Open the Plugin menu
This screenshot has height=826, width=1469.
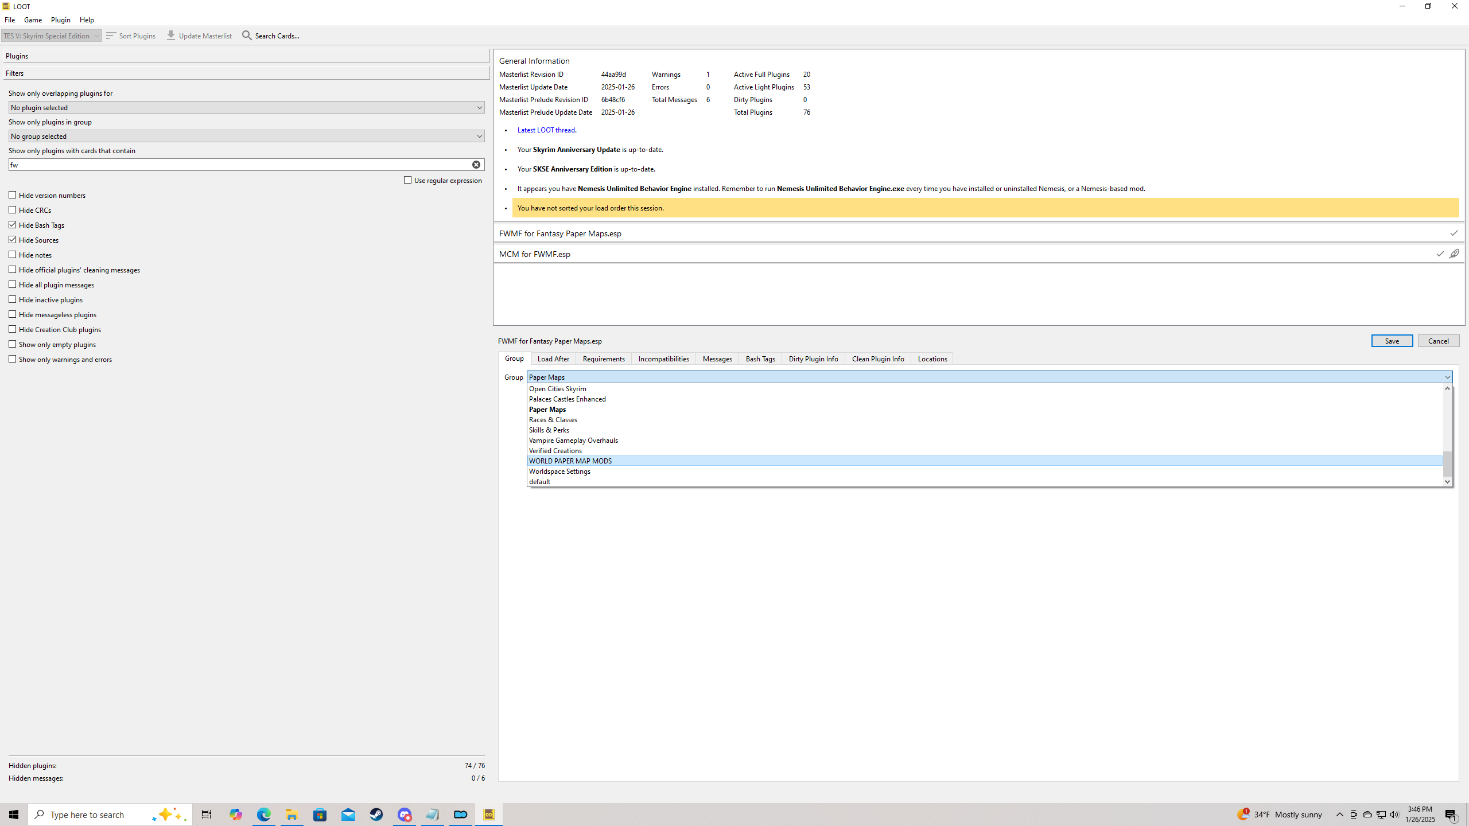(60, 20)
